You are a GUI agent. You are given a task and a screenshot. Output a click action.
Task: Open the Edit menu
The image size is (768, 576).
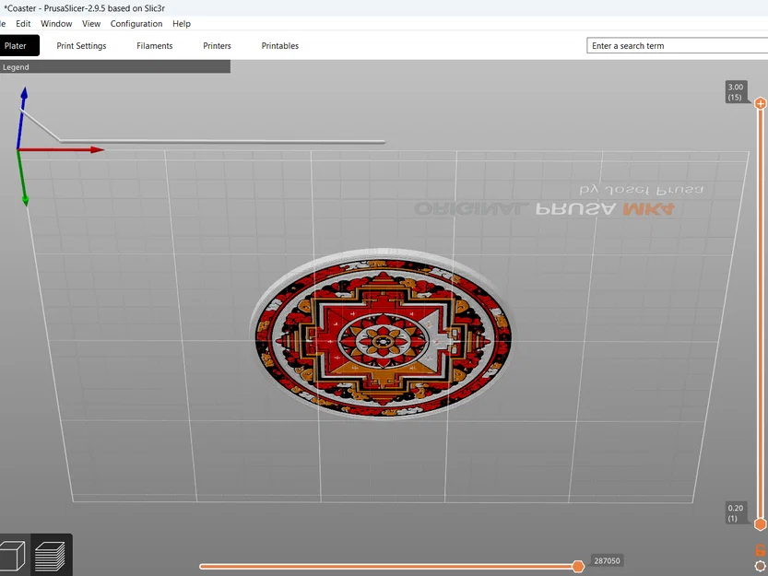[x=23, y=24]
